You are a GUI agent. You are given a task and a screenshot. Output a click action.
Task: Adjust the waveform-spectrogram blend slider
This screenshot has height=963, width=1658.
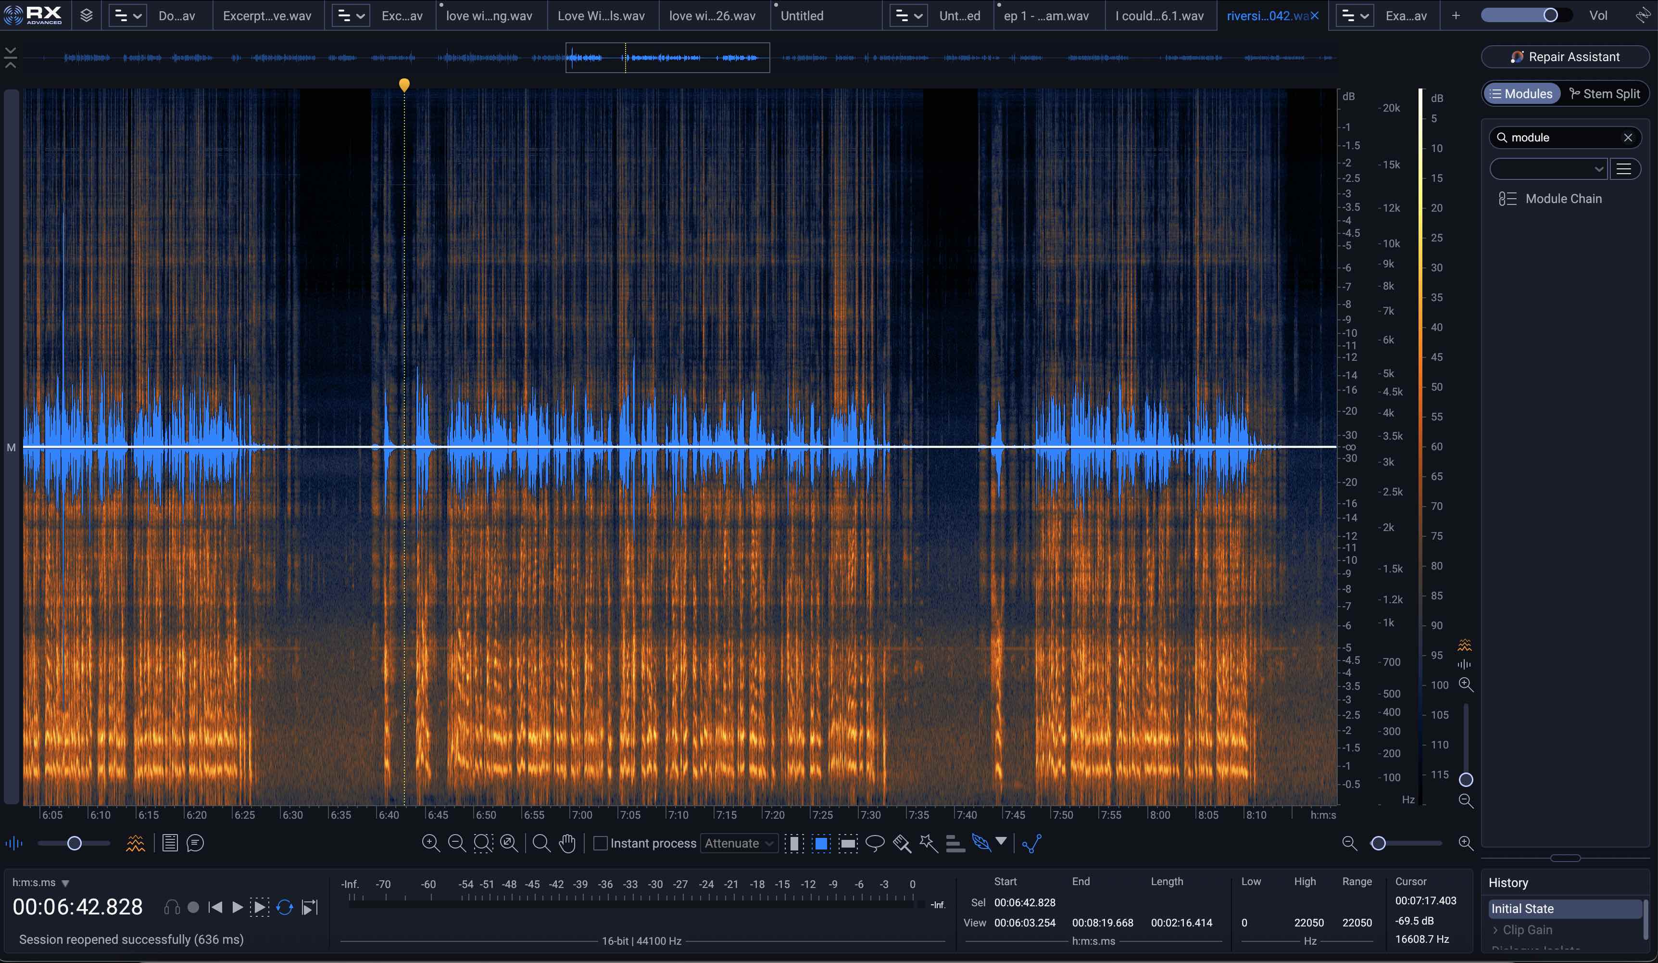click(75, 843)
